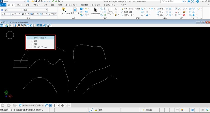Choose the place block rectangle tool

click(142, 12)
